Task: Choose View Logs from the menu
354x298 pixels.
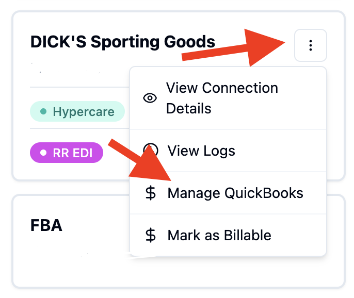Action: [x=228, y=151]
